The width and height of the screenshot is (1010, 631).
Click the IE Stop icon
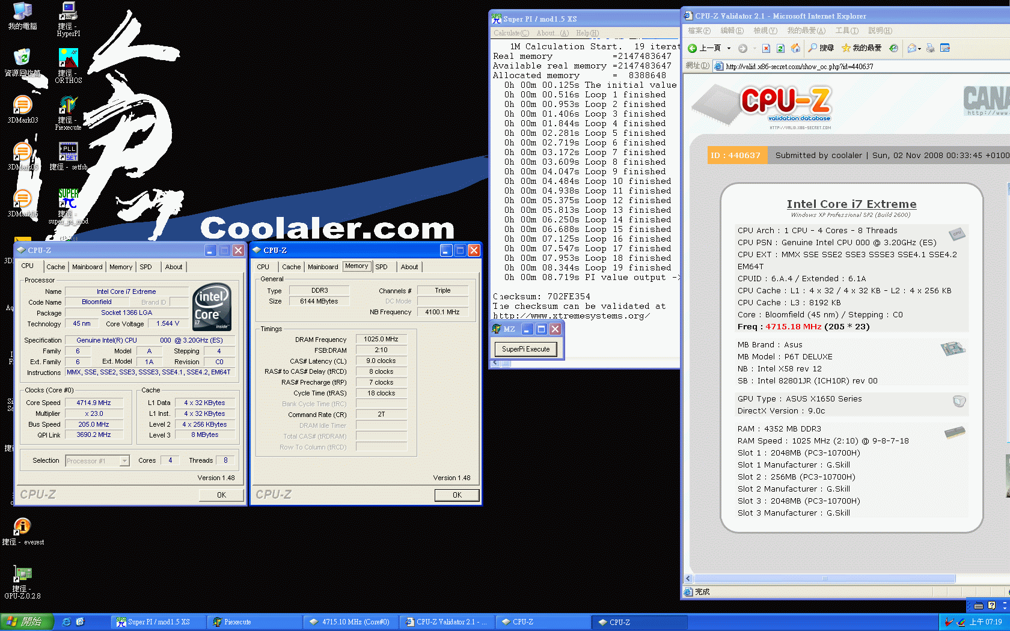point(766,48)
